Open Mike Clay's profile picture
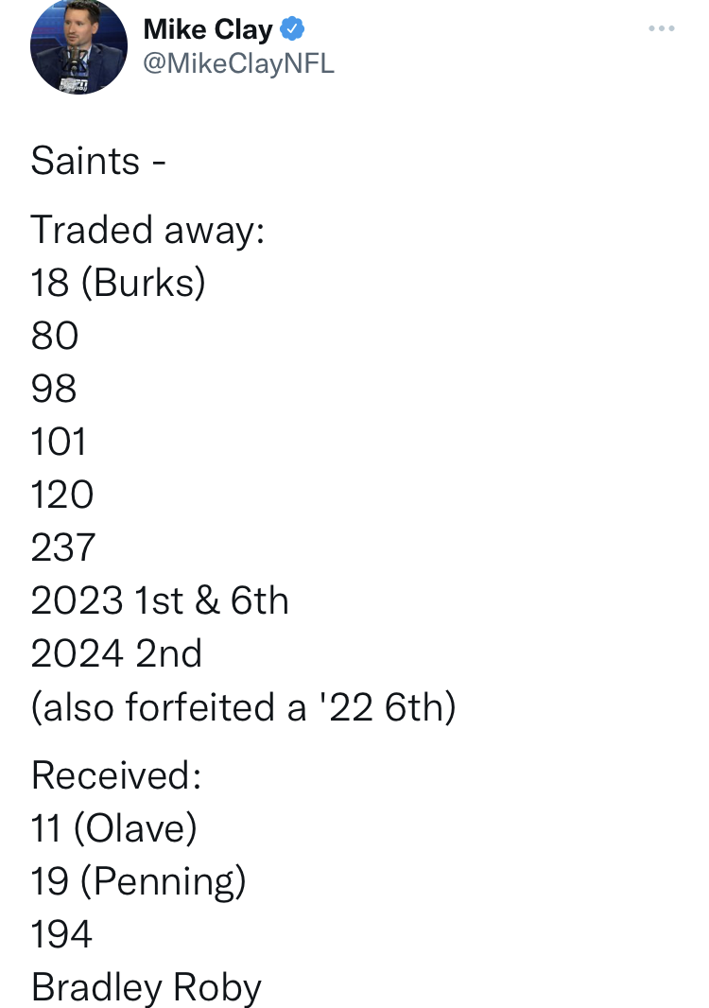 pyautogui.click(x=78, y=46)
